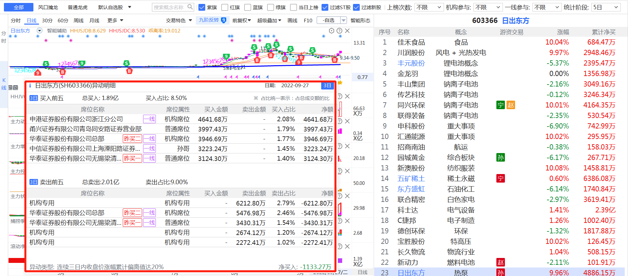Open the 统计阶段 5日 dropdown

pyautogui.click(x=606, y=7)
